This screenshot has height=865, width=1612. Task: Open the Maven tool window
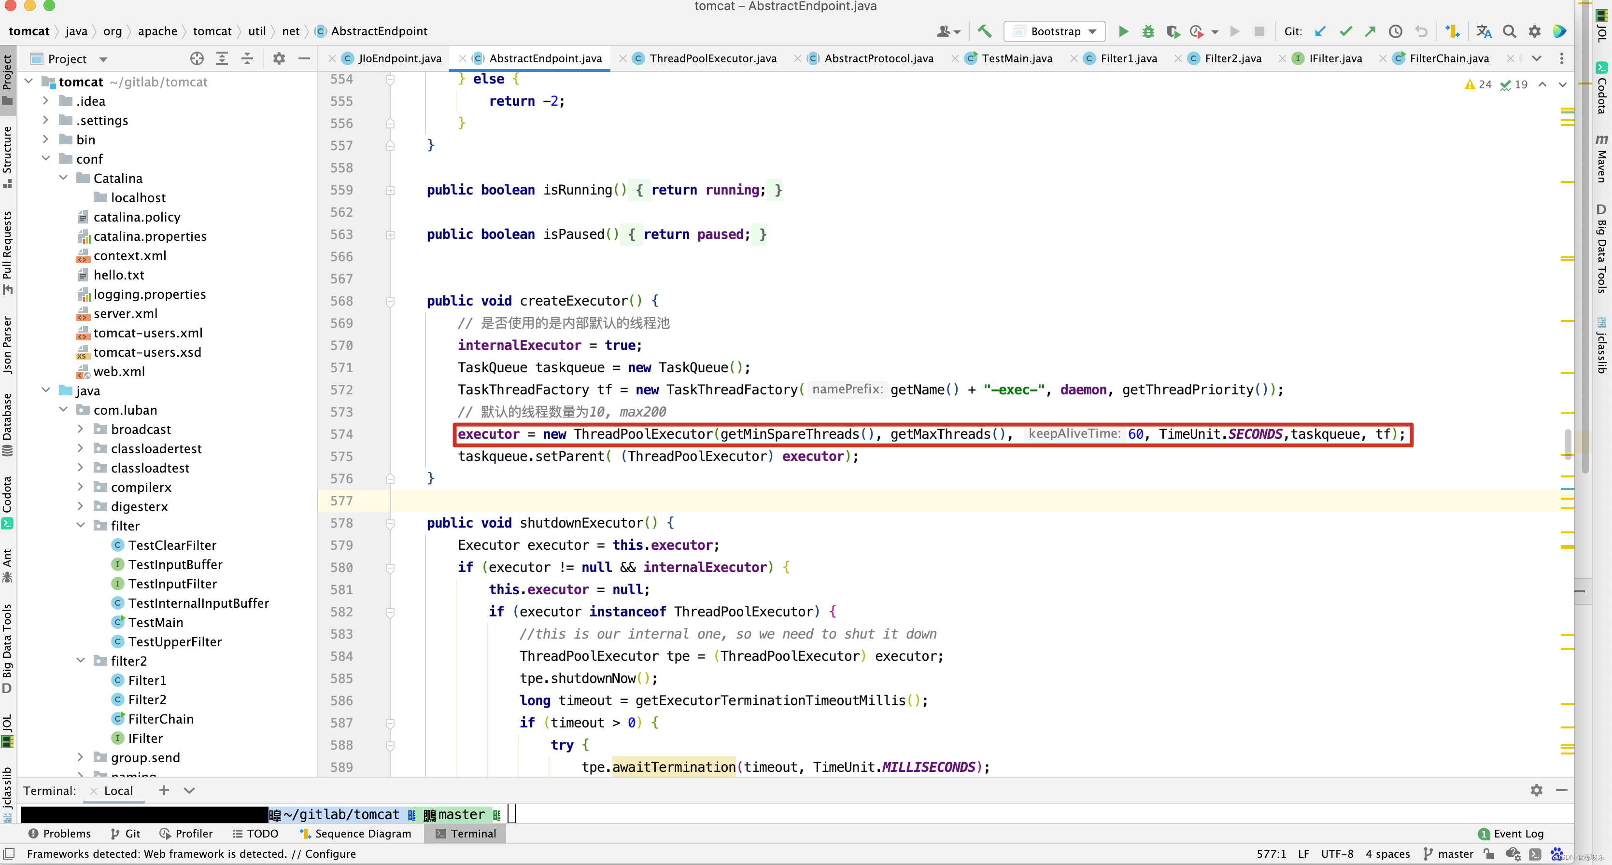pyautogui.click(x=1602, y=159)
